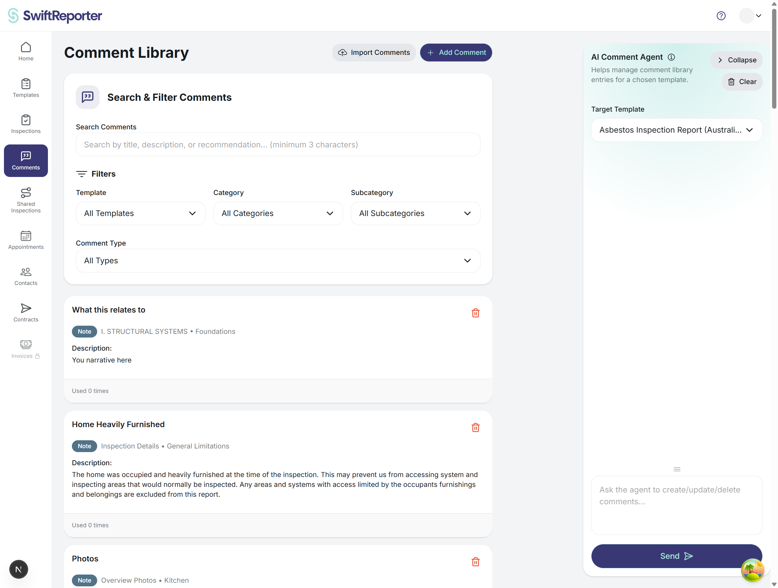
Task: Open the All Templates dropdown
Action: click(x=140, y=213)
